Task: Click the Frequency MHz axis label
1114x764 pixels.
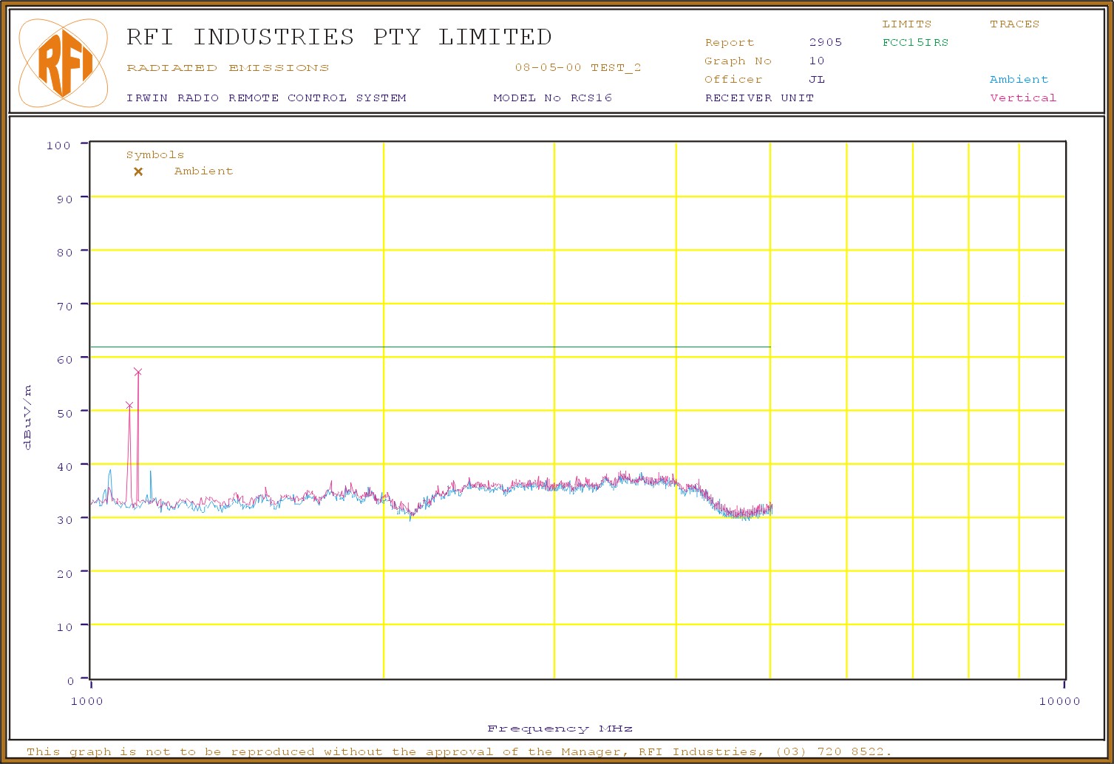Action: (560, 729)
